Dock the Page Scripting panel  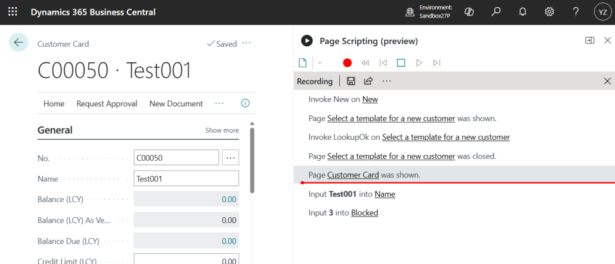tap(590, 40)
